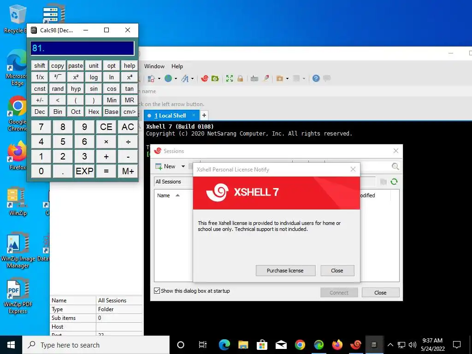Click the Calc98 calculator icon on the taskbar
This screenshot has height=354, width=472.
tap(374, 345)
